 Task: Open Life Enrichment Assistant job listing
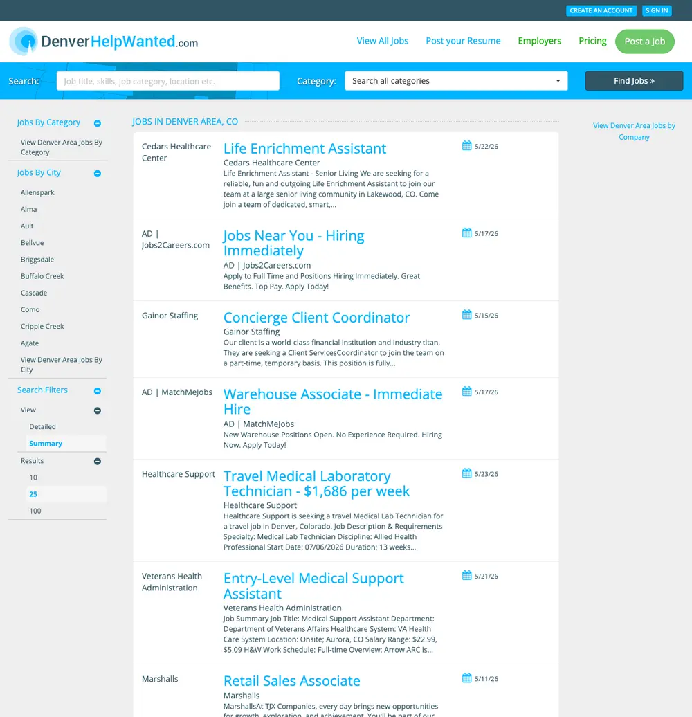click(304, 149)
